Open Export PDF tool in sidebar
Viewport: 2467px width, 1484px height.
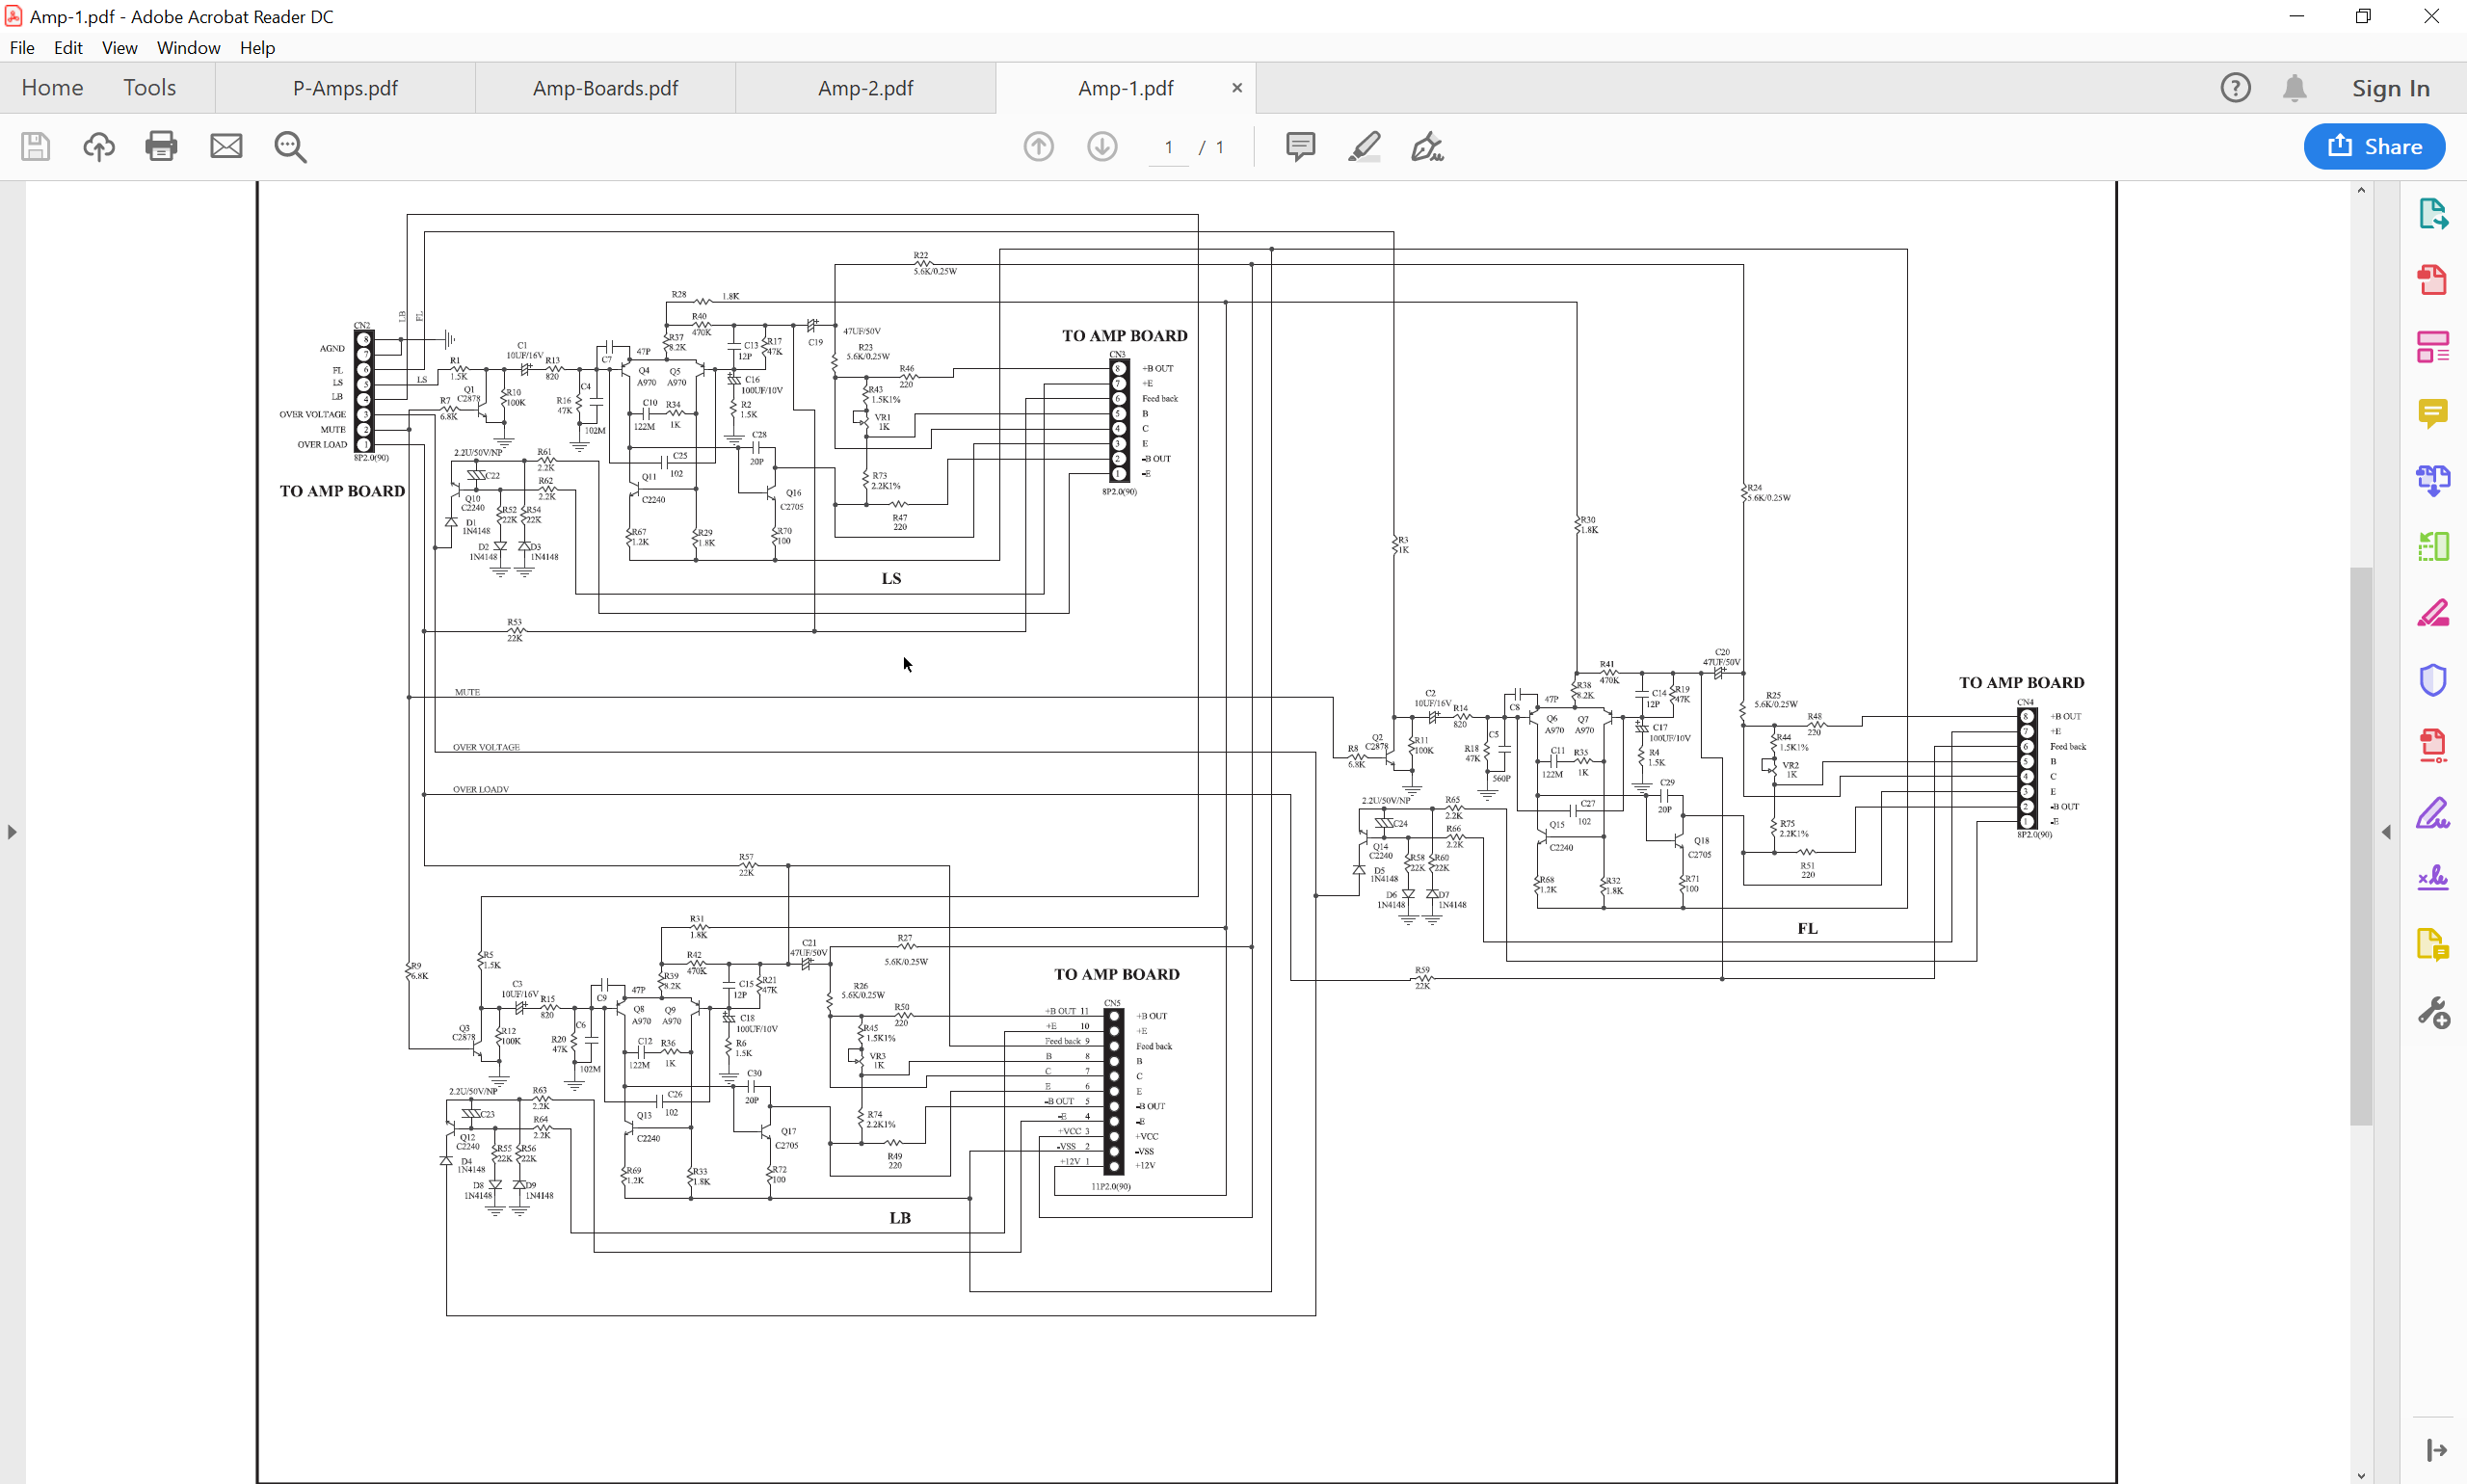coord(2433,214)
